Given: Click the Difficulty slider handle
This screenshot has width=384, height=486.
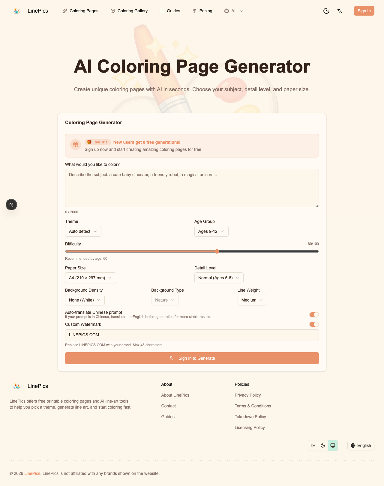Looking at the screenshot, I should (217, 251).
